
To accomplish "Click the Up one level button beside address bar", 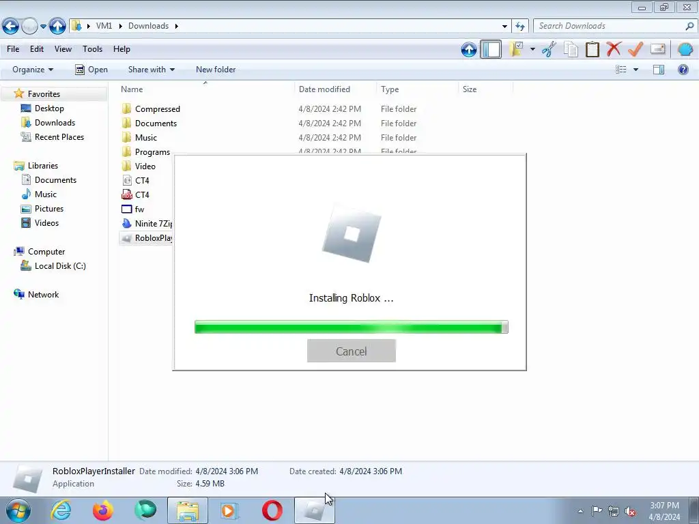I will point(57,26).
